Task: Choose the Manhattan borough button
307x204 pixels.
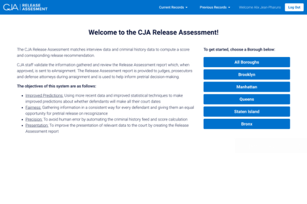Action: click(x=247, y=87)
